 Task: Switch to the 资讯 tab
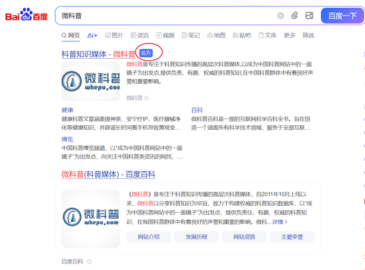[x=140, y=36]
